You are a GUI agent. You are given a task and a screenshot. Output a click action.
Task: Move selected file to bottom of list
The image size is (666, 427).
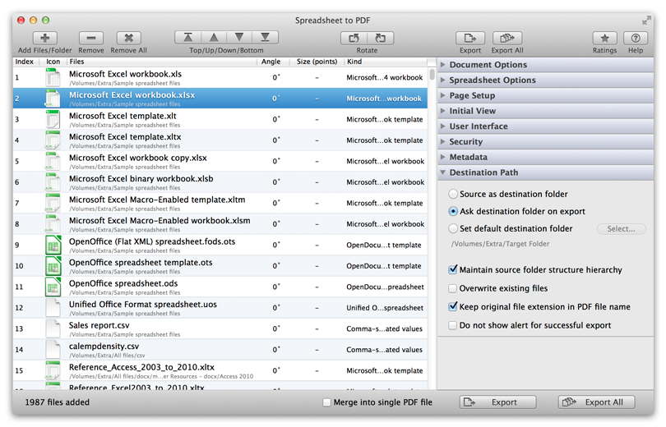coord(264,38)
